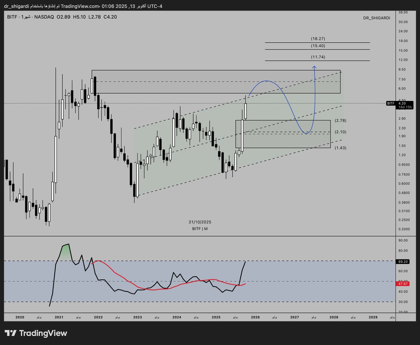Click the dr_shigardi attribution text at top

(14, 6)
